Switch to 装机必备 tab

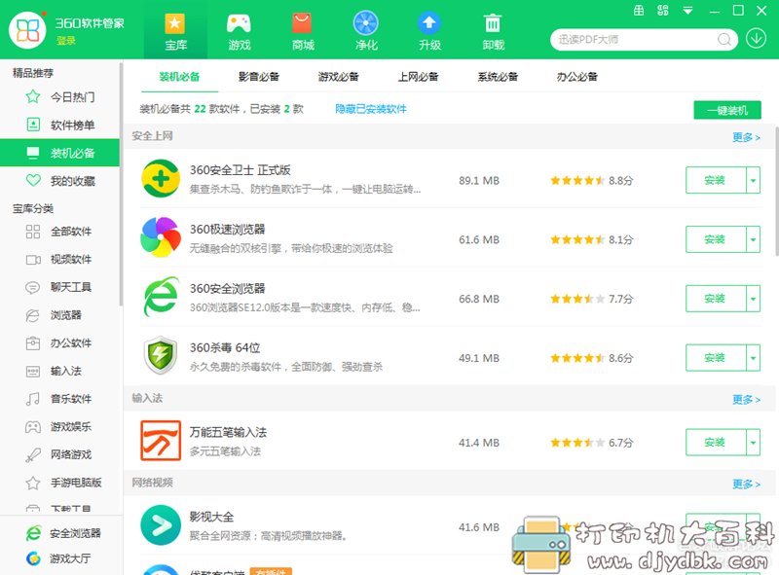(179, 77)
